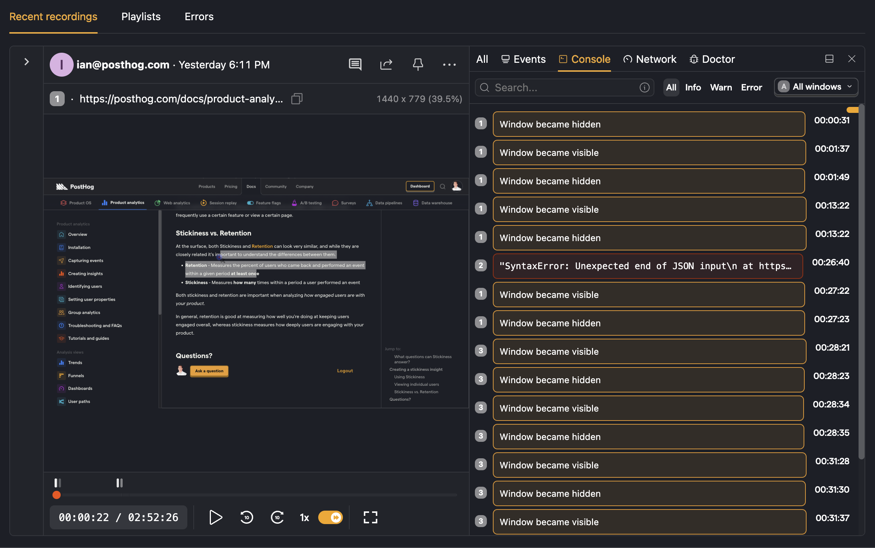Open the Network inspector tab

coord(650,59)
